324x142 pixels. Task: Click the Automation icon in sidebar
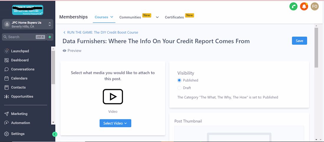(x=6, y=123)
